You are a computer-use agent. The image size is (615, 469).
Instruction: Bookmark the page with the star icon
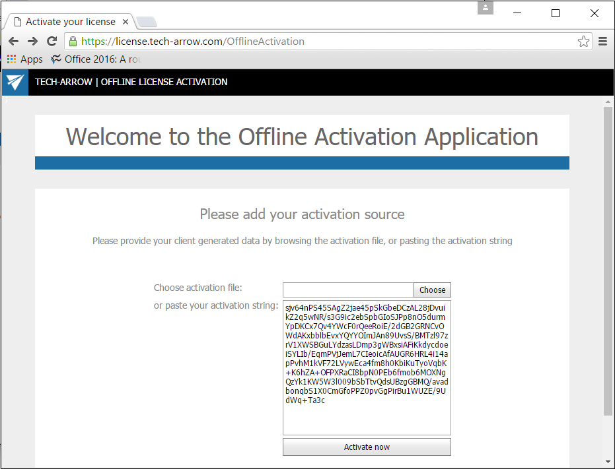click(x=583, y=41)
